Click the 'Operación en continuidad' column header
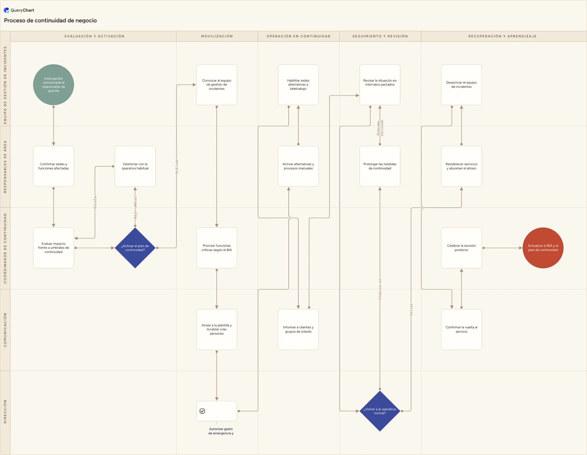 pos(299,36)
